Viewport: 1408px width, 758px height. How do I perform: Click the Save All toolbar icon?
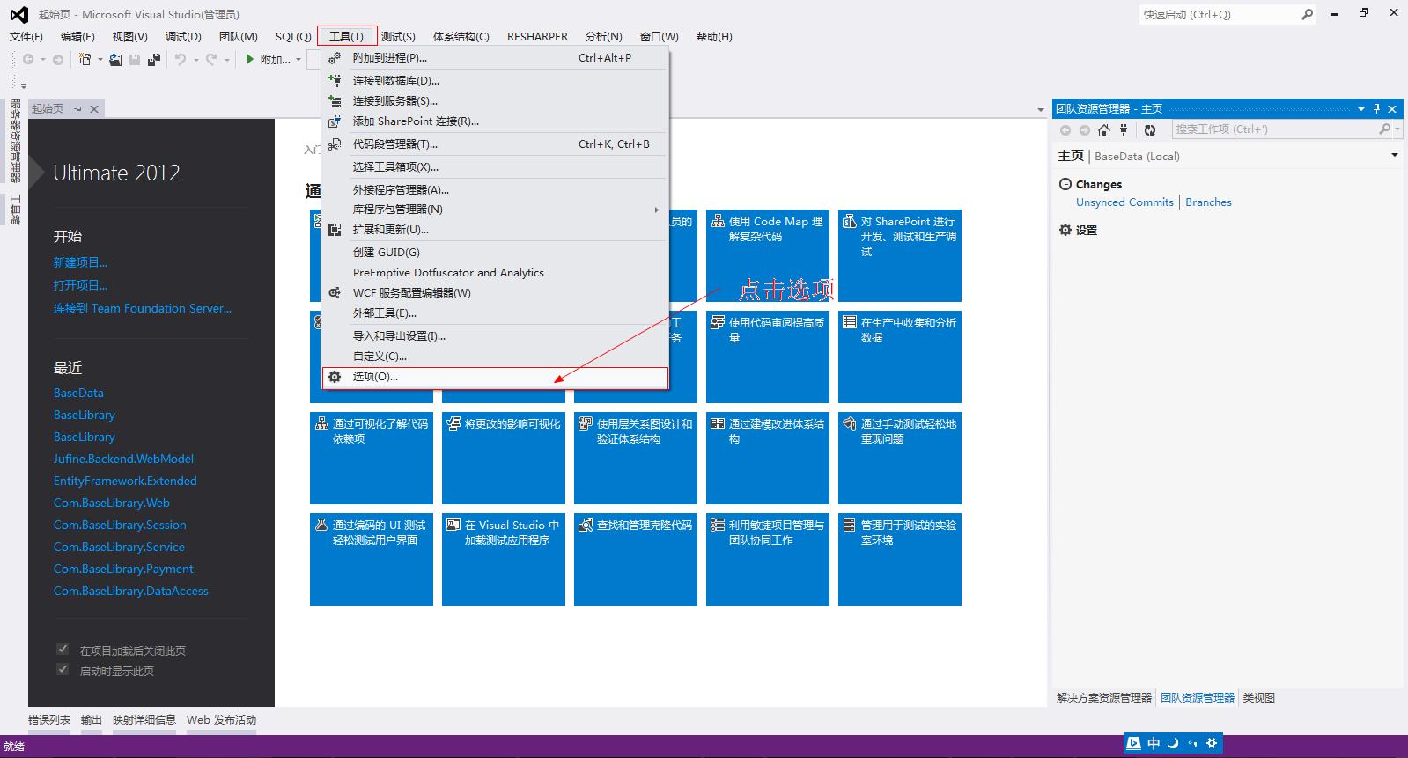pos(154,59)
